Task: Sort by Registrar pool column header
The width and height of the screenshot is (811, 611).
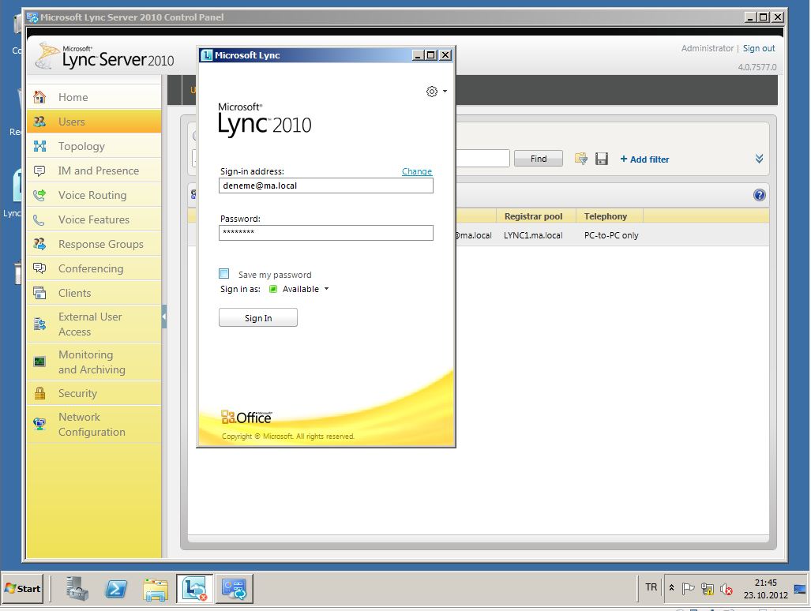Action: coord(536,216)
